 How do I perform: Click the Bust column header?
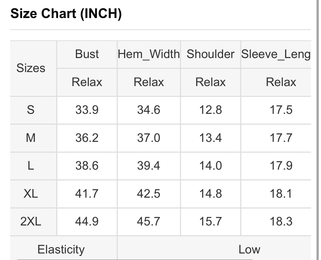[x=87, y=54]
